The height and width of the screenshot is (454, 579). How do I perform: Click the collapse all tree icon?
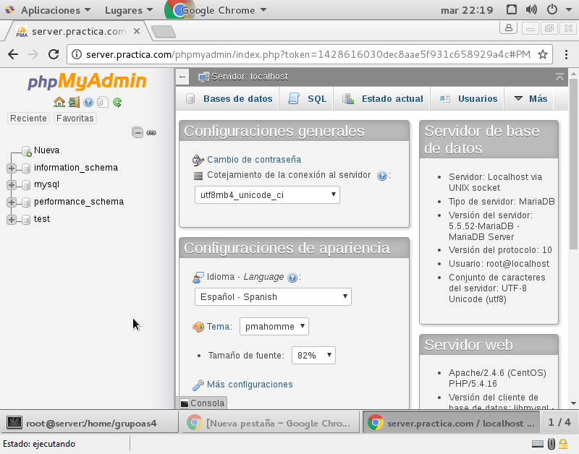coord(138,132)
